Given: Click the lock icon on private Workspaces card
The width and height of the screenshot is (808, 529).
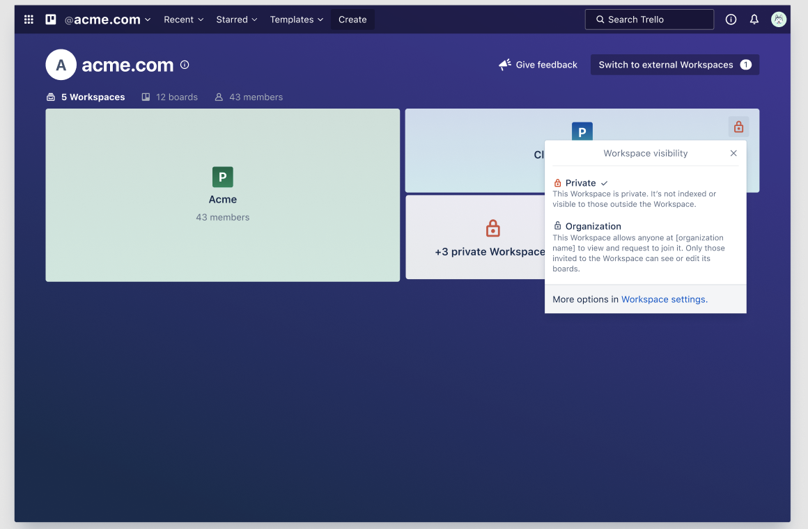Looking at the screenshot, I should coord(492,228).
